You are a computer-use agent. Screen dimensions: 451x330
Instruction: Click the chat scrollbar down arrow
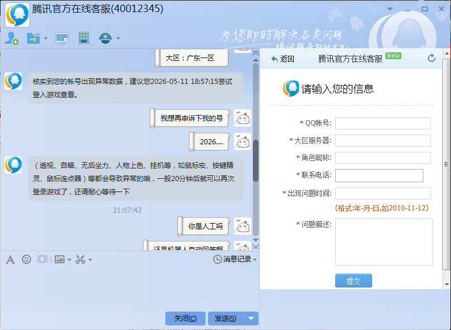coord(255,240)
